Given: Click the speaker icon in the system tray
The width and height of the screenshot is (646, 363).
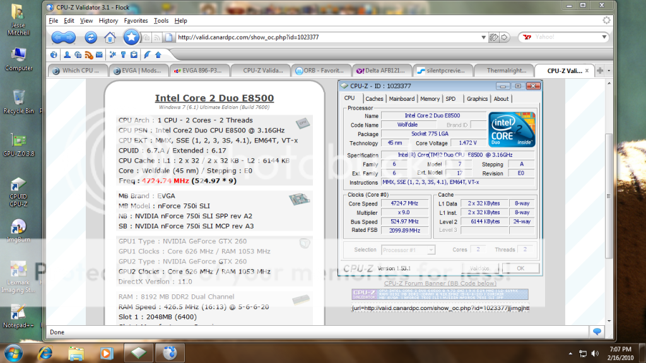Looking at the screenshot, I should click(596, 352).
